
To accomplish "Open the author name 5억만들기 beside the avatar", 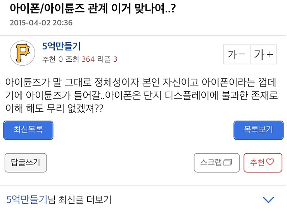I will 61,47.
